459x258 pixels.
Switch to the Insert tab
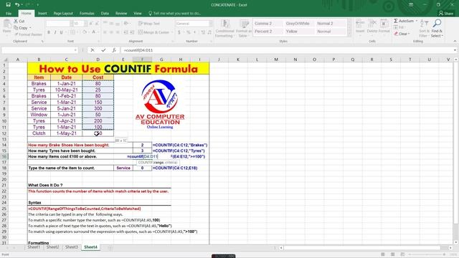[x=42, y=14]
